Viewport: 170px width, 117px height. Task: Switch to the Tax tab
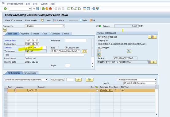point(46,34)
